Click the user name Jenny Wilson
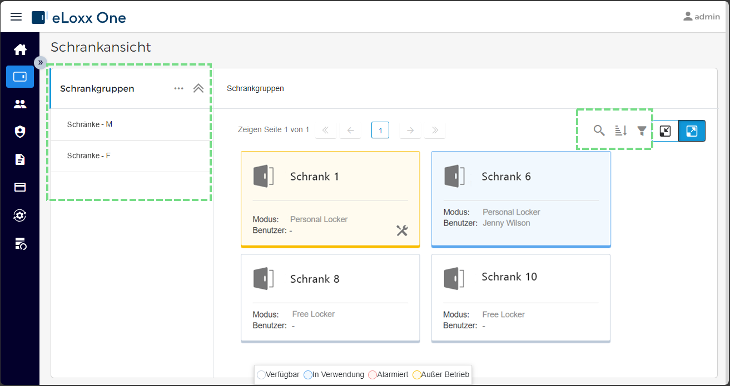730x386 pixels. [x=506, y=223]
